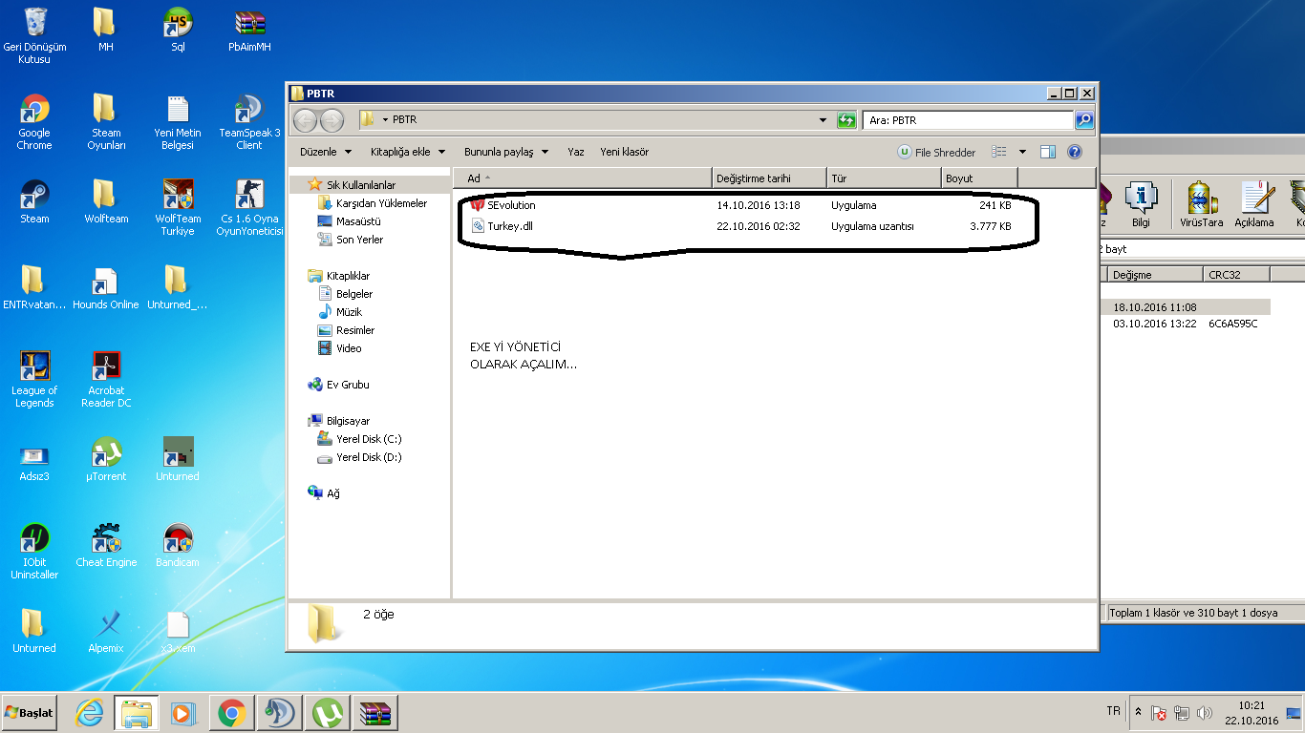
Task: Click Yeni klasör to create a folder
Action: pyautogui.click(x=625, y=152)
